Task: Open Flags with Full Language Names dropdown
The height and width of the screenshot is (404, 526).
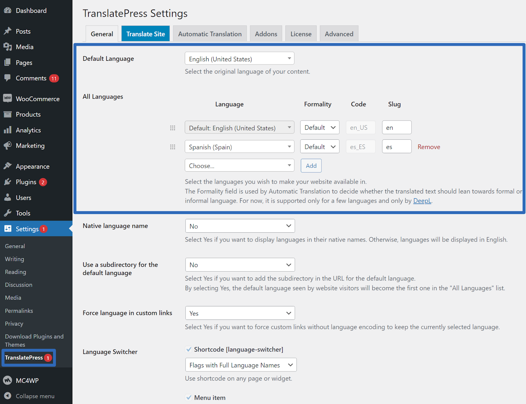Action: point(241,365)
